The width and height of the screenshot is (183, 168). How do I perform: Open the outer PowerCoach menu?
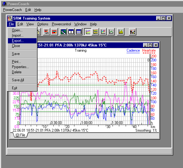click(13, 10)
